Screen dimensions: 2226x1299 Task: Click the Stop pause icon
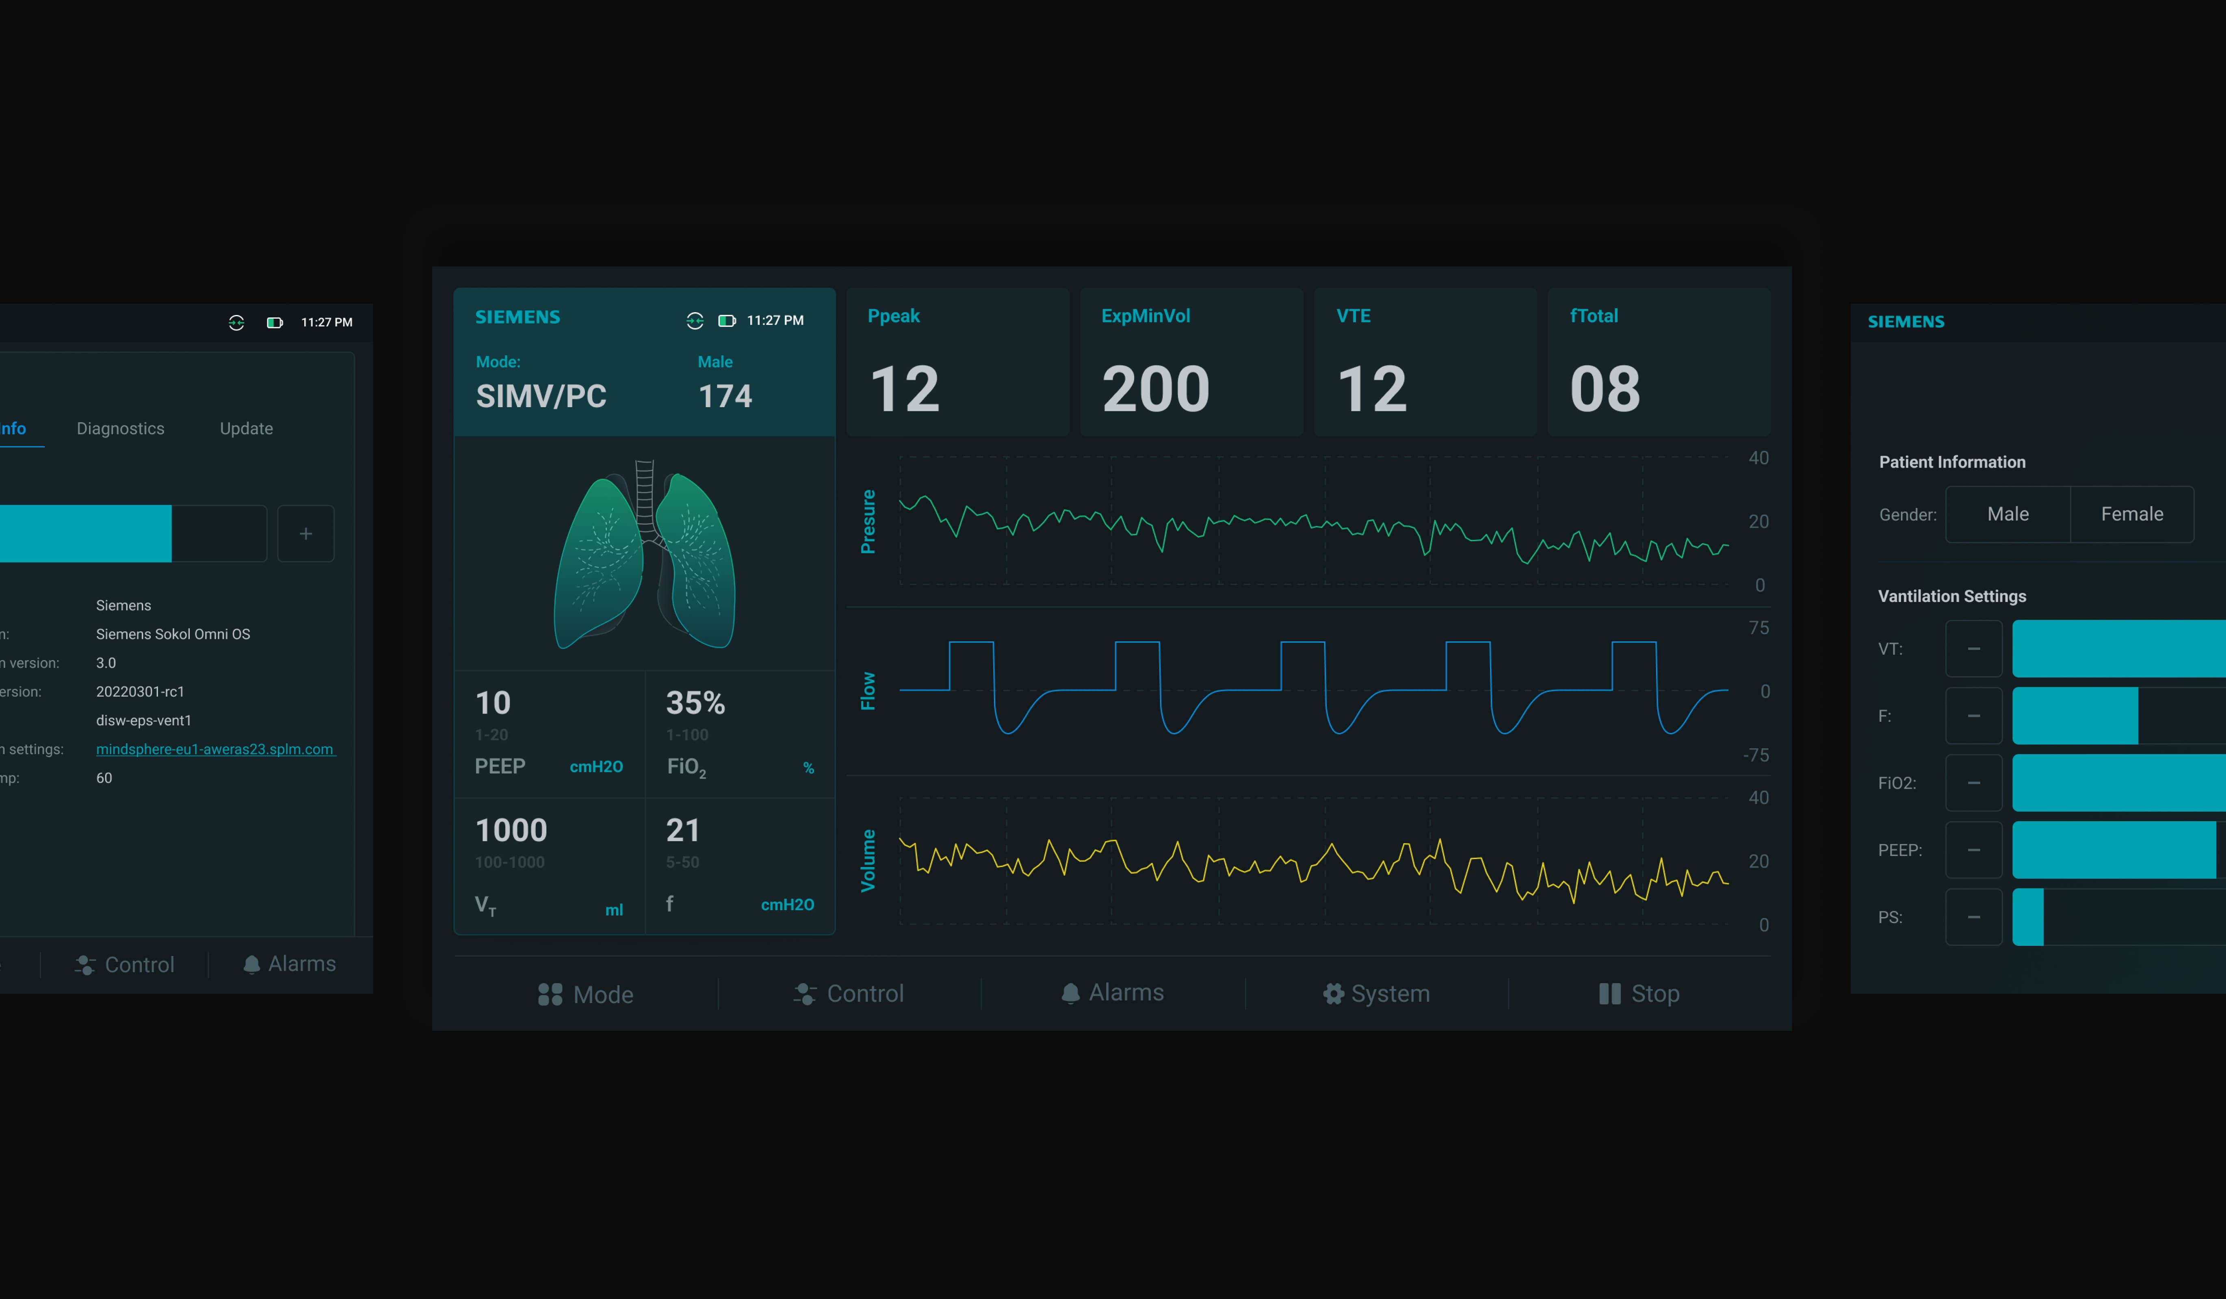pos(1609,994)
